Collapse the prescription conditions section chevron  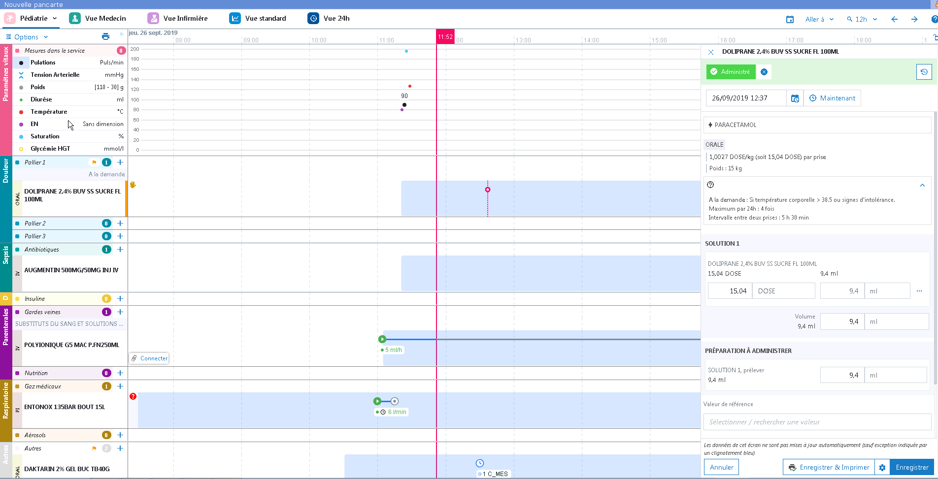(x=922, y=186)
